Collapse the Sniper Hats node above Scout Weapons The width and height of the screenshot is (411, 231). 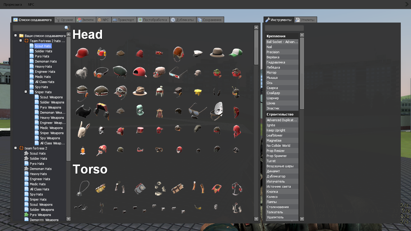(x=26, y=92)
